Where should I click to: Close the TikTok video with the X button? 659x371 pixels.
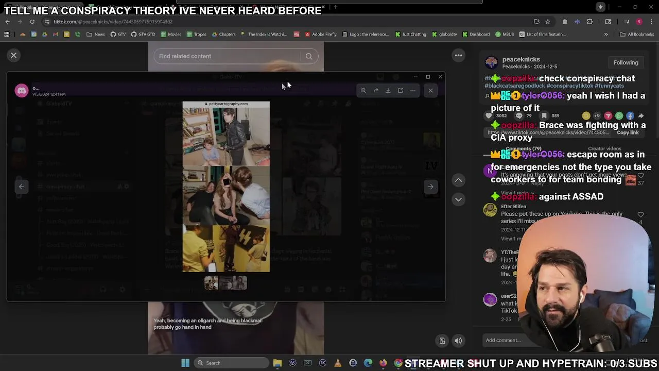click(x=14, y=55)
